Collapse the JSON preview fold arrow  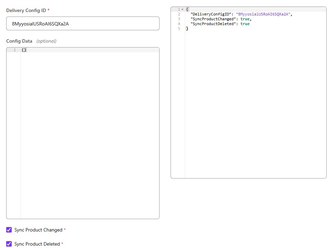click(x=182, y=9)
